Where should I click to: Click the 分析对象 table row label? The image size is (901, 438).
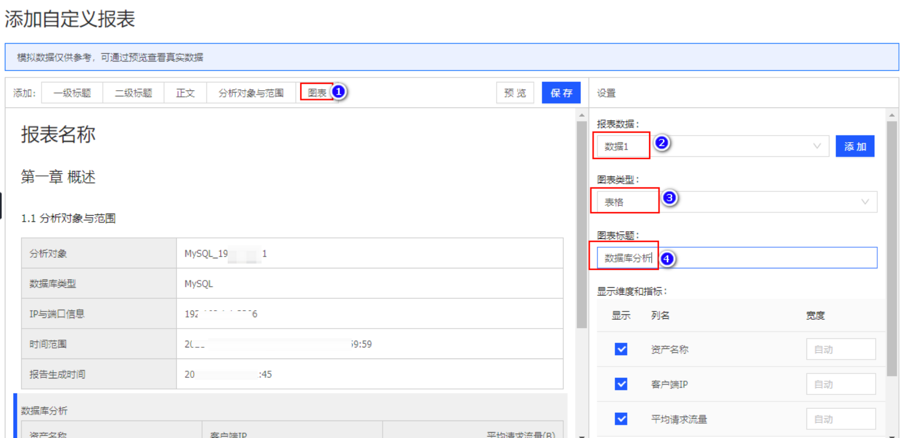pos(48,253)
